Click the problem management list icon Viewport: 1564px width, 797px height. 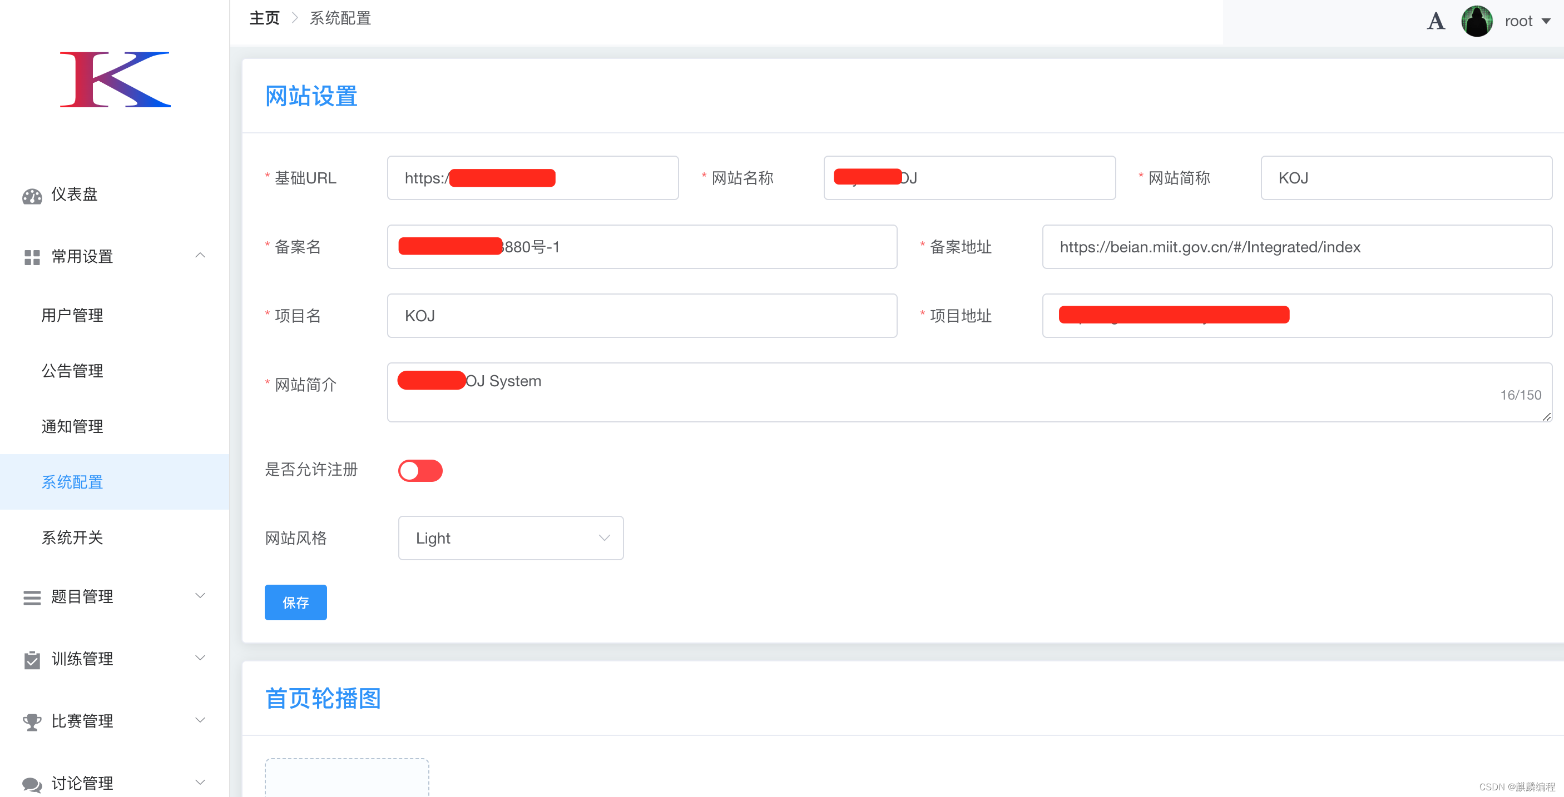coord(32,597)
